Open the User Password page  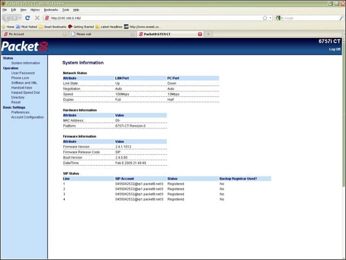(x=23, y=73)
